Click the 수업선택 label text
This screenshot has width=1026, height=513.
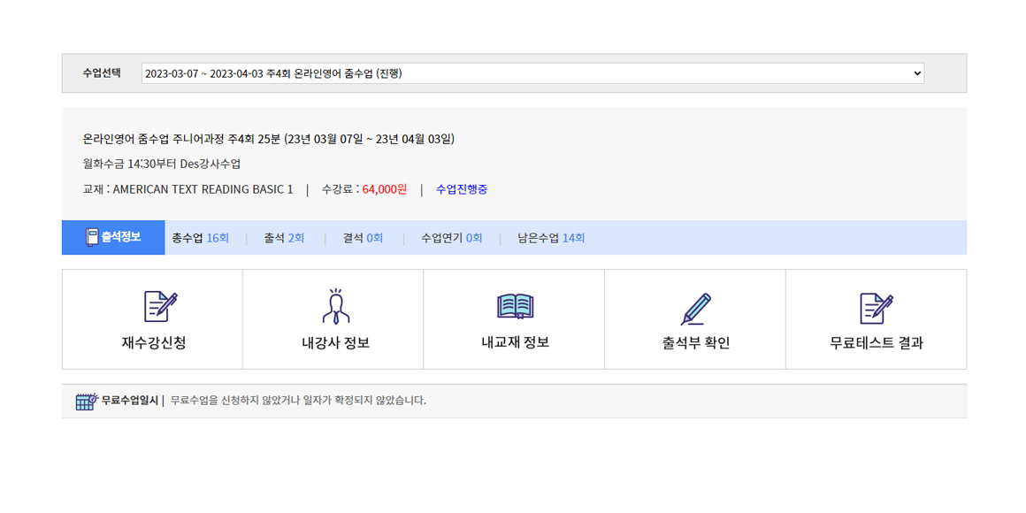click(x=102, y=73)
